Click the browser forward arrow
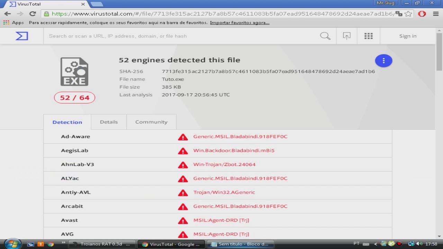The image size is (443, 249). pyautogui.click(x=20, y=14)
